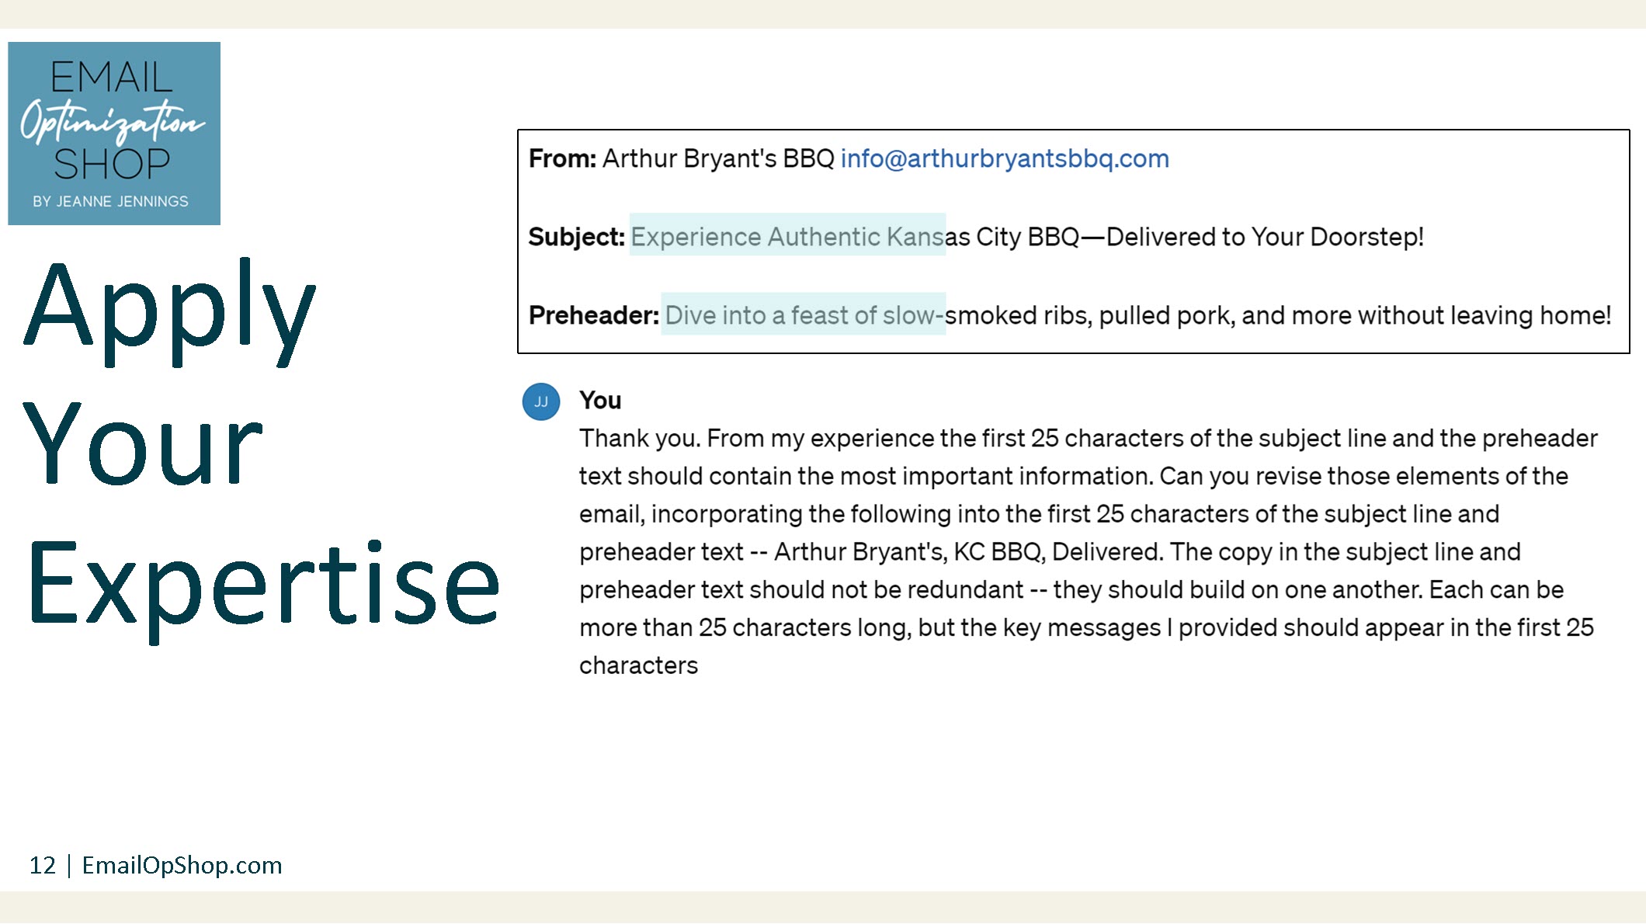1646x924 pixels.
Task: Click the 'Preheader:' field label
Action: click(594, 315)
